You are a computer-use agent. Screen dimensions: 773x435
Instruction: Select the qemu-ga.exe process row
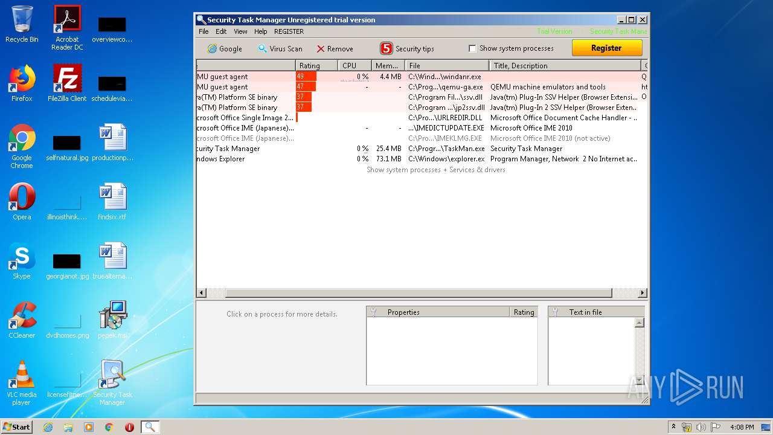click(422, 87)
